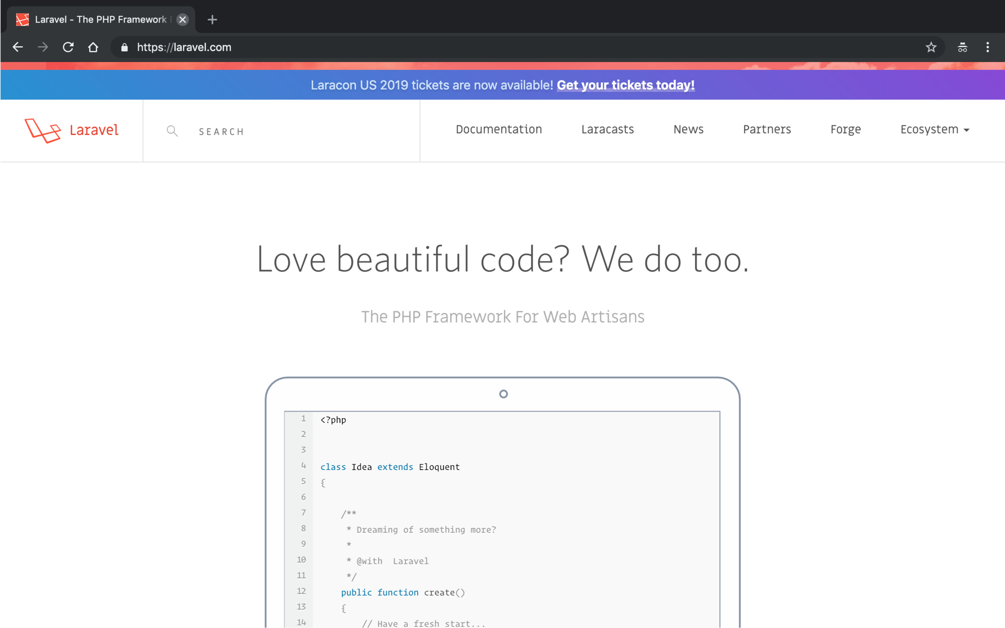Go to Laracasts from navigation
The width and height of the screenshot is (1005, 628).
point(607,129)
